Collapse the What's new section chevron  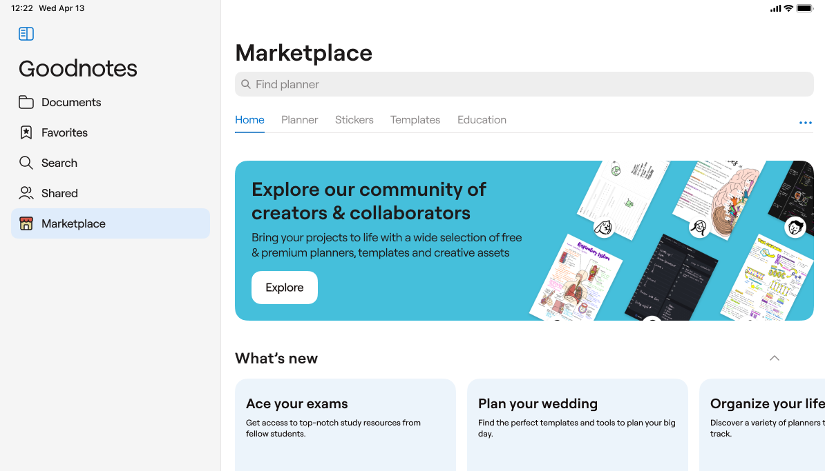(x=775, y=358)
